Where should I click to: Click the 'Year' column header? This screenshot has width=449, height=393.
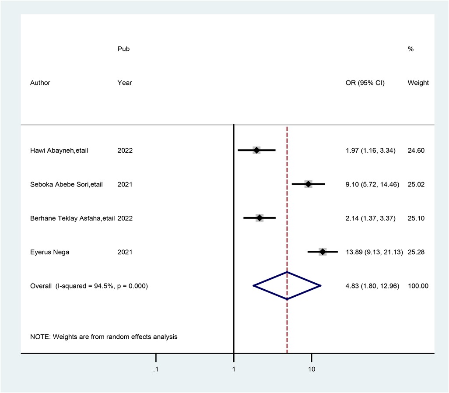tap(125, 83)
